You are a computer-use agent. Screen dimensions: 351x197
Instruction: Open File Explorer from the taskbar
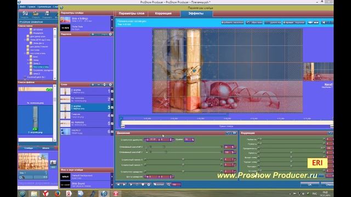(x=34, y=193)
